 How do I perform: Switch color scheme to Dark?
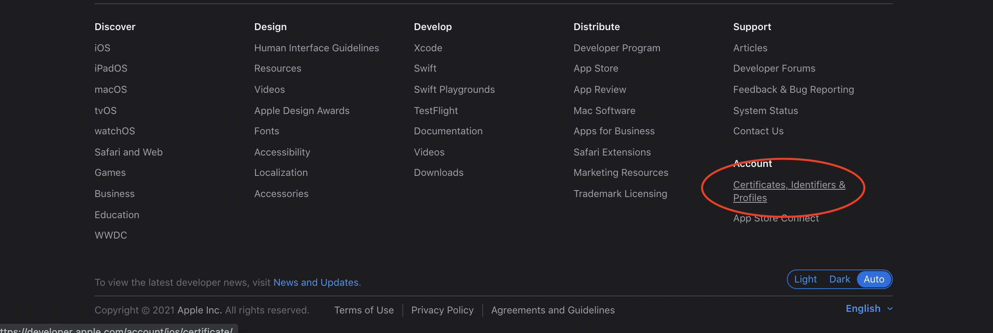[x=839, y=279]
